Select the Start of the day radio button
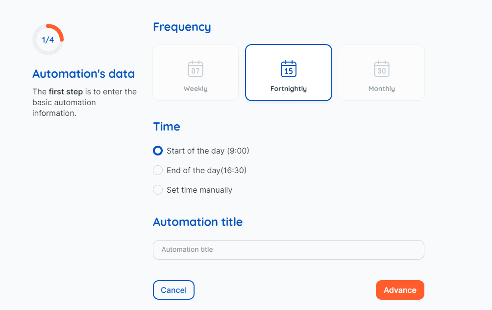Screen dimensions: 492x310 tap(158, 151)
